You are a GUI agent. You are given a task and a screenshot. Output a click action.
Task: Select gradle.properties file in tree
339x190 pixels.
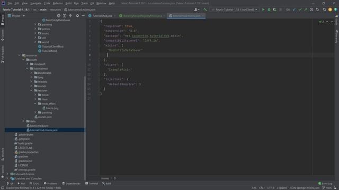pyautogui.click(x=28, y=152)
